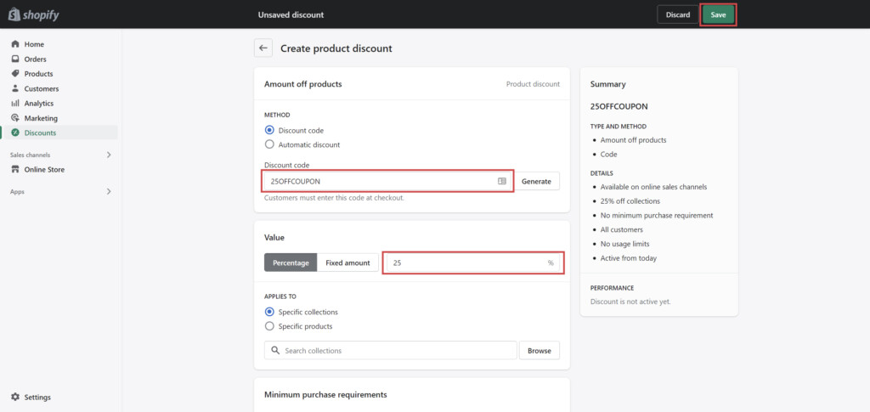Click the Analytics bar chart icon
This screenshot has width=870, height=412.
pyautogui.click(x=15, y=104)
